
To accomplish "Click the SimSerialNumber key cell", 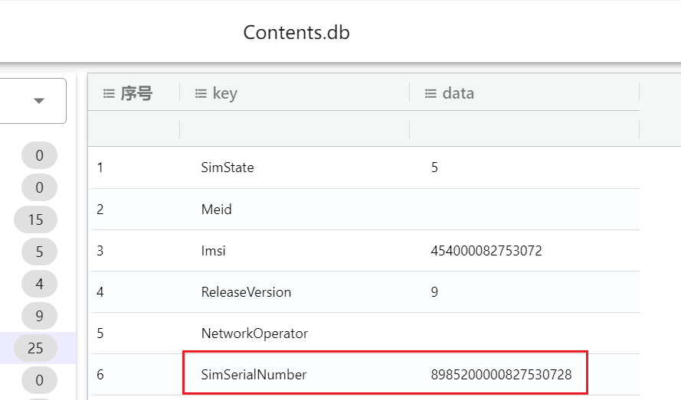I will tap(254, 375).
